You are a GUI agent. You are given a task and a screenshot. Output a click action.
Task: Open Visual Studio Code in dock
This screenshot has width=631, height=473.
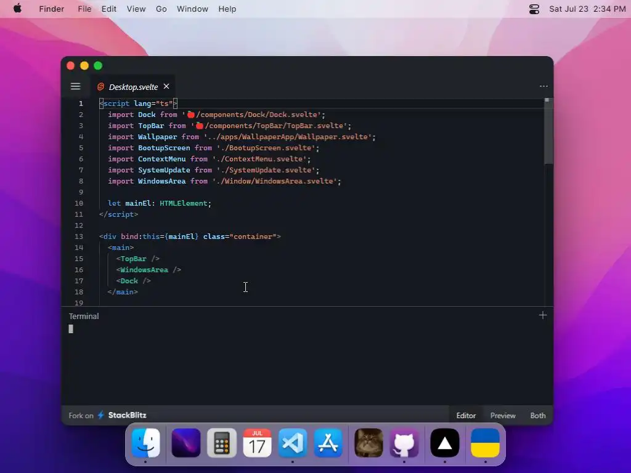click(x=293, y=443)
